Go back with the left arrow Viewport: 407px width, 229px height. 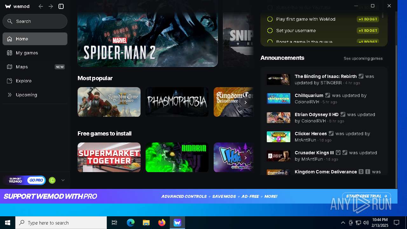pyautogui.click(x=41, y=6)
